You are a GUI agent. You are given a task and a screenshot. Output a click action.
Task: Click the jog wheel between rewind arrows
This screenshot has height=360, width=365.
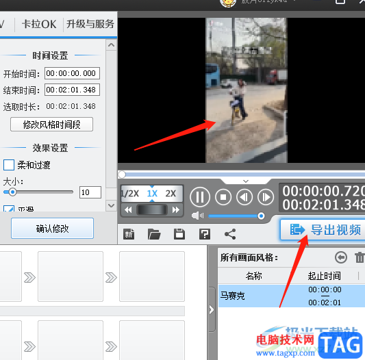point(152,209)
